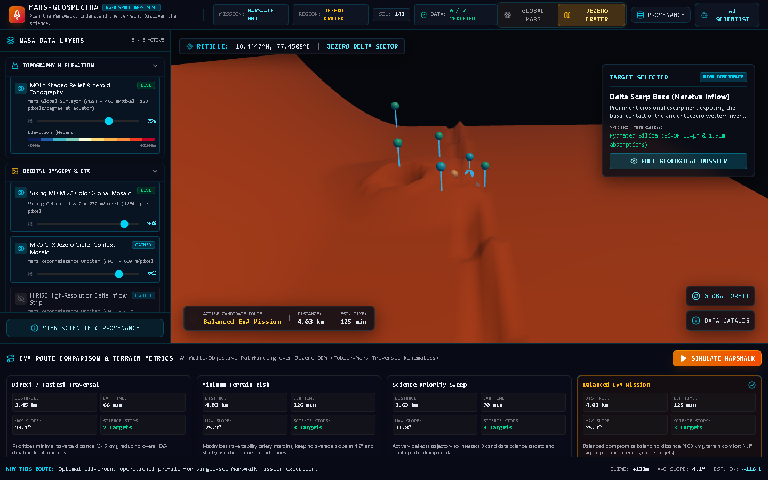Click the Provenance database icon
This screenshot has width=768, height=480.
[641, 15]
